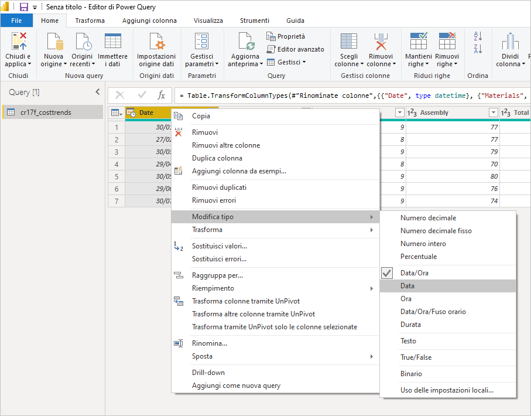
Task: Confirm formula with the checkmark icon
Action: click(x=142, y=96)
